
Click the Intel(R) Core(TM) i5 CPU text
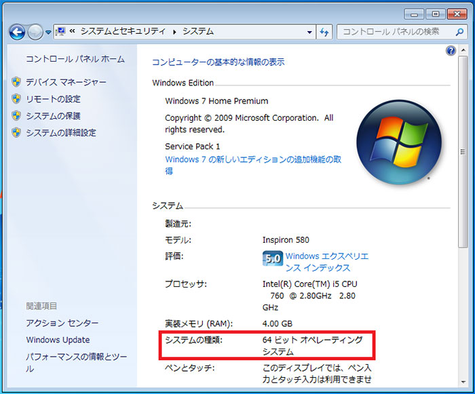click(309, 283)
